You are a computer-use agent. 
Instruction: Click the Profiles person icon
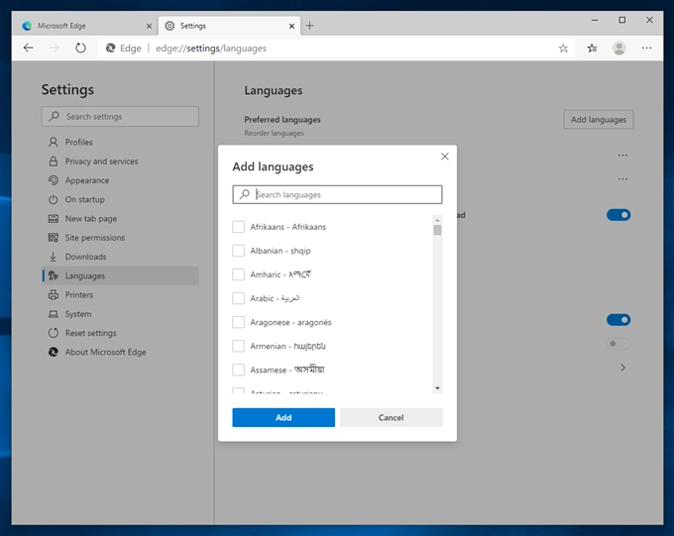[x=53, y=142]
